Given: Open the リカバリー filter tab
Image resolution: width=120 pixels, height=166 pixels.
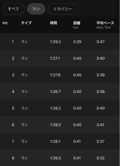Looking at the screenshot, I should click(63, 9).
